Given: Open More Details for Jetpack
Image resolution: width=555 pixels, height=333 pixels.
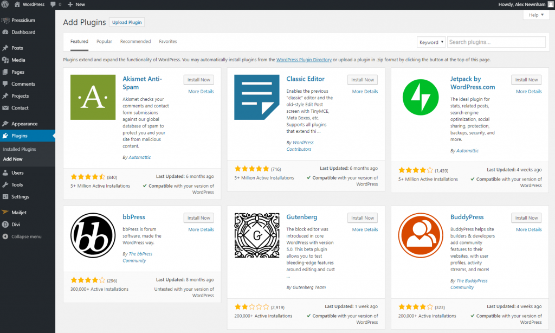Looking at the screenshot, I should coord(529,92).
